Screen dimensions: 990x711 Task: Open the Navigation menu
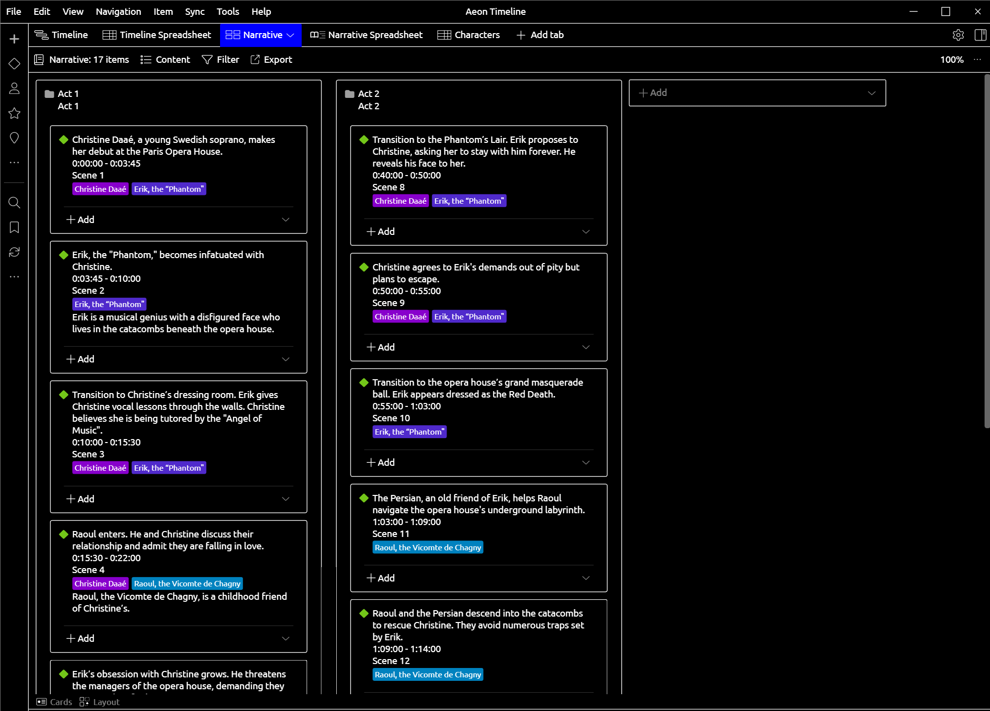click(x=118, y=11)
